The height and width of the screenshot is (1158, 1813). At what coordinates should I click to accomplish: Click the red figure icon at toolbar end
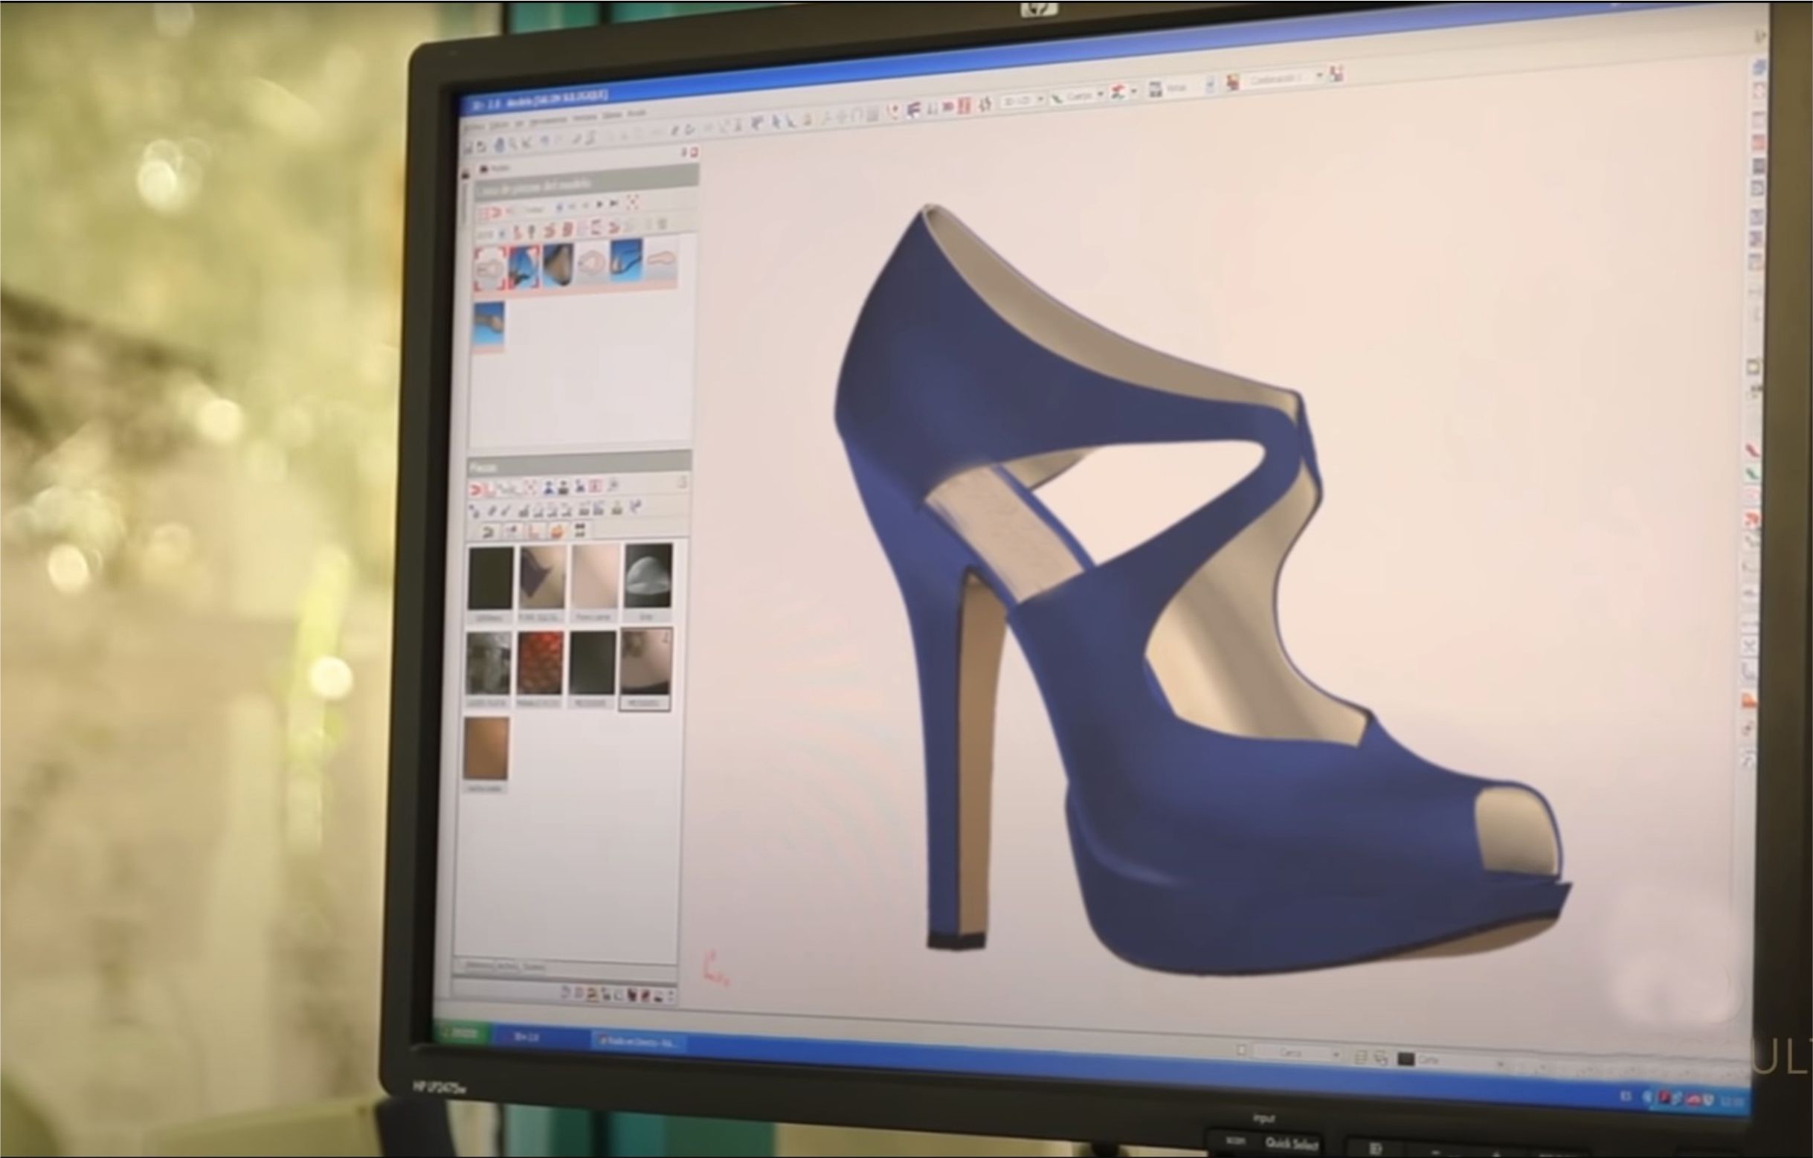click(1337, 74)
